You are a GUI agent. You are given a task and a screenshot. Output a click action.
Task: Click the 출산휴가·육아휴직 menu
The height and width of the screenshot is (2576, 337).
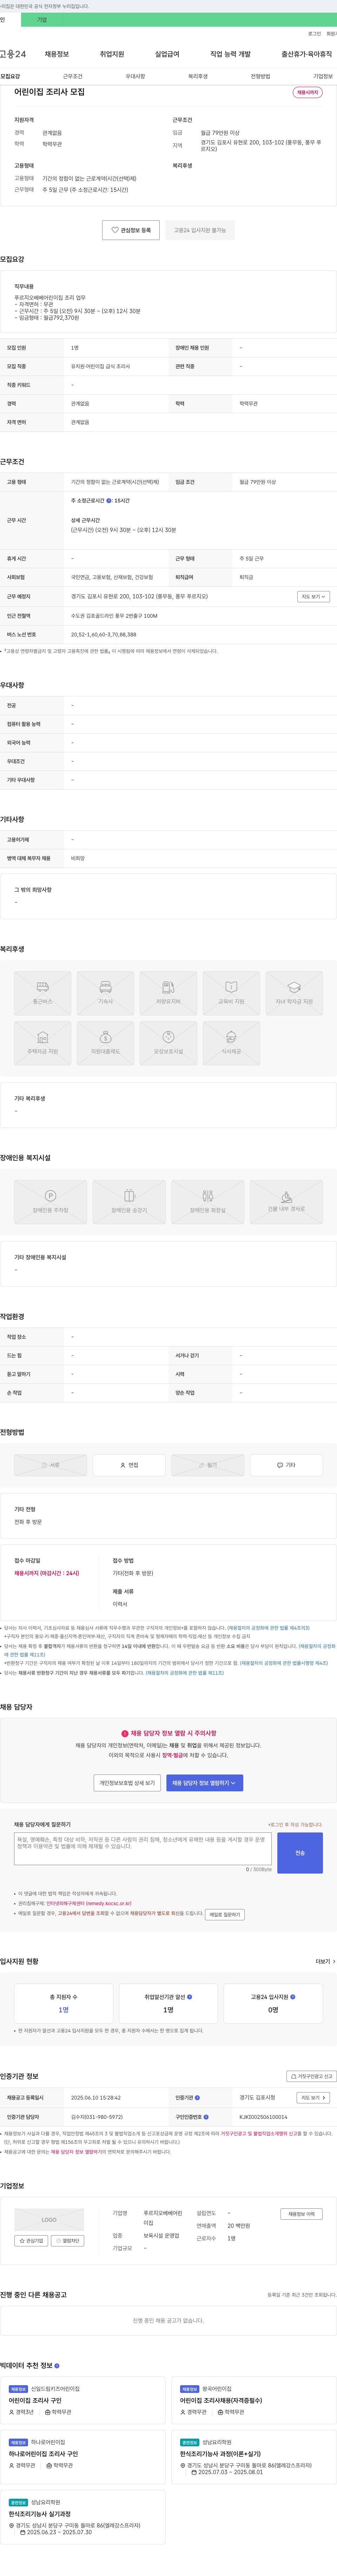click(307, 54)
